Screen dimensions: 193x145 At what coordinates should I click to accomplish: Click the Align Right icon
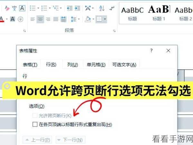click(x=48, y=19)
